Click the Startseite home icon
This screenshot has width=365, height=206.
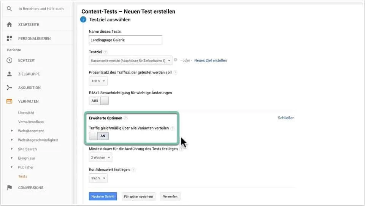10,25
